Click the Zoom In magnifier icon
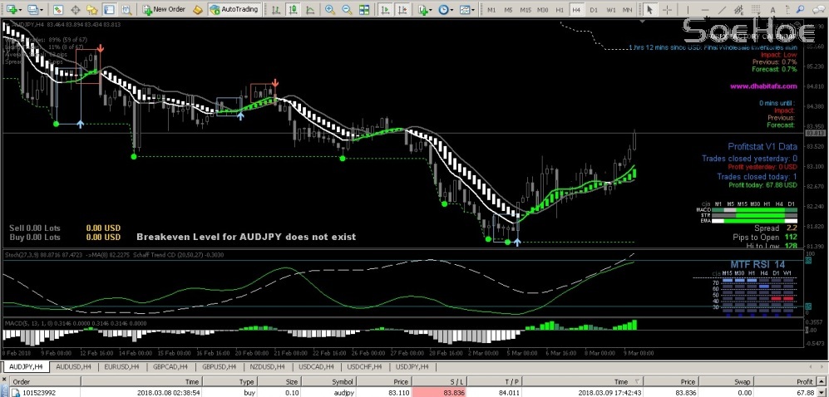This screenshot has height=397, width=829. [x=330, y=9]
